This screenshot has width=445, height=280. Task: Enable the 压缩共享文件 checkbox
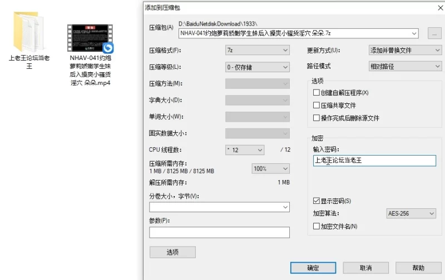point(316,105)
